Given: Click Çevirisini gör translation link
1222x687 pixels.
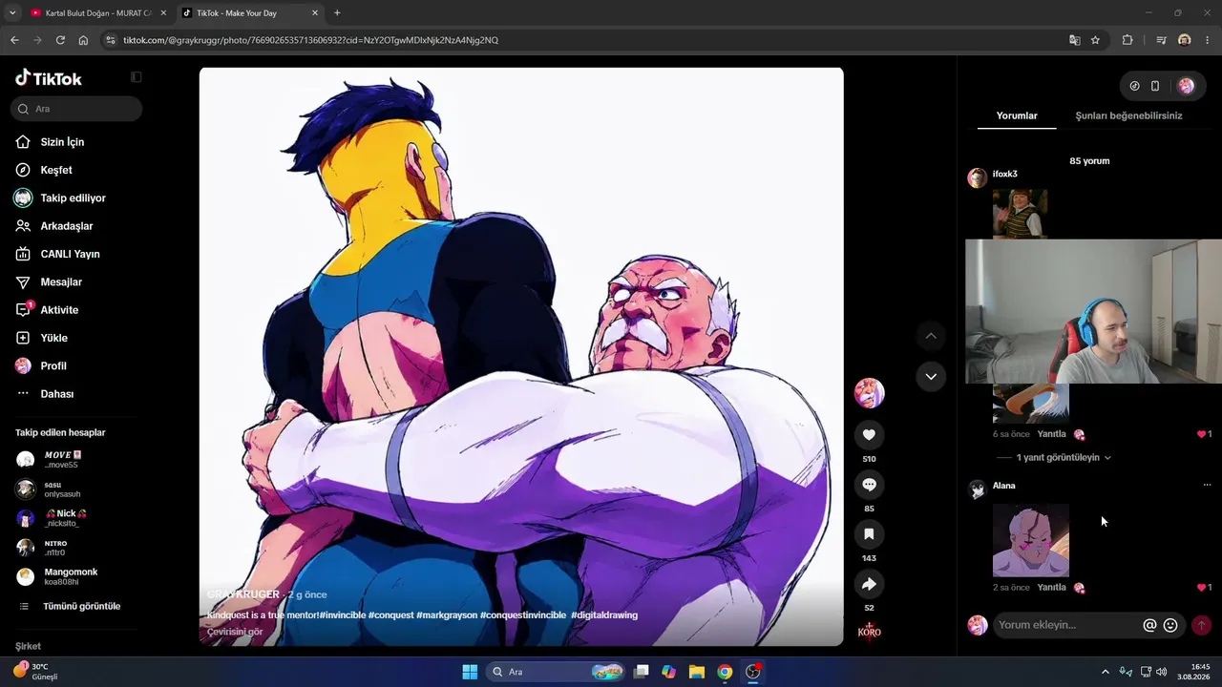Looking at the screenshot, I should pyautogui.click(x=235, y=632).
